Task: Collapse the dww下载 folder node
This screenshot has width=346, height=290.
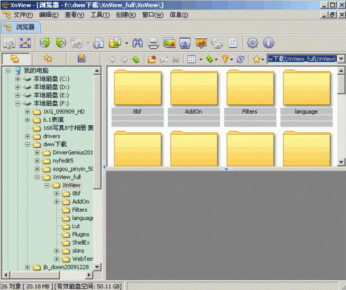Action: [27, 144]
